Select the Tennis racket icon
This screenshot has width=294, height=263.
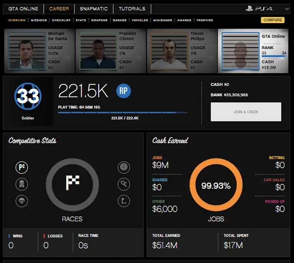point(124,184)
